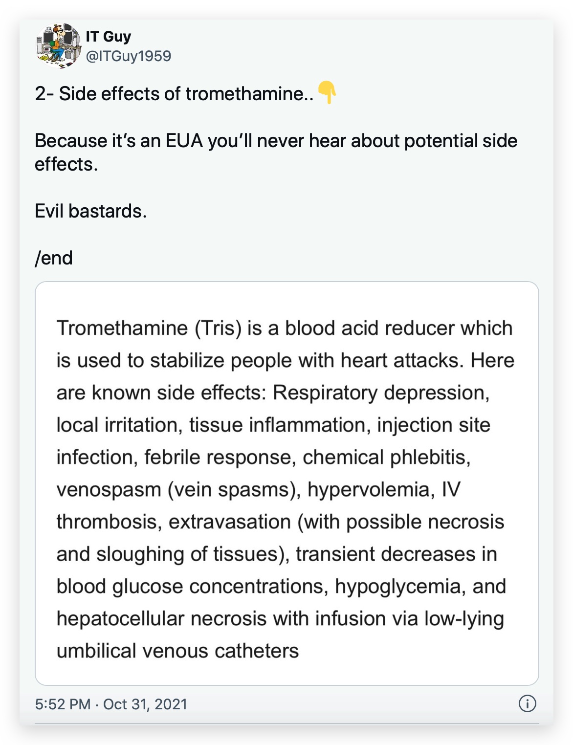The height and width of the screenshot is (745, 573).
Task: Open the @ITGuy1959 handle link
Action: (129, 56)
